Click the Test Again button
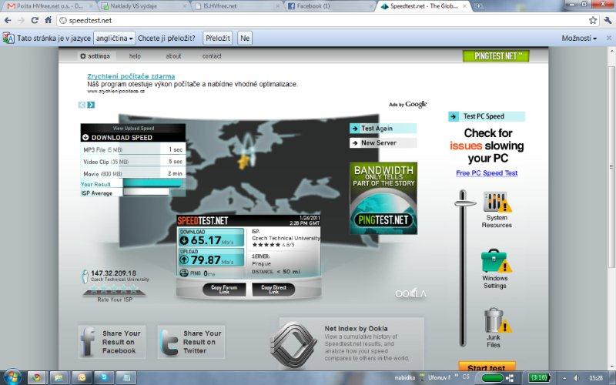The image size is (616, 385). [x=383, y=129]
